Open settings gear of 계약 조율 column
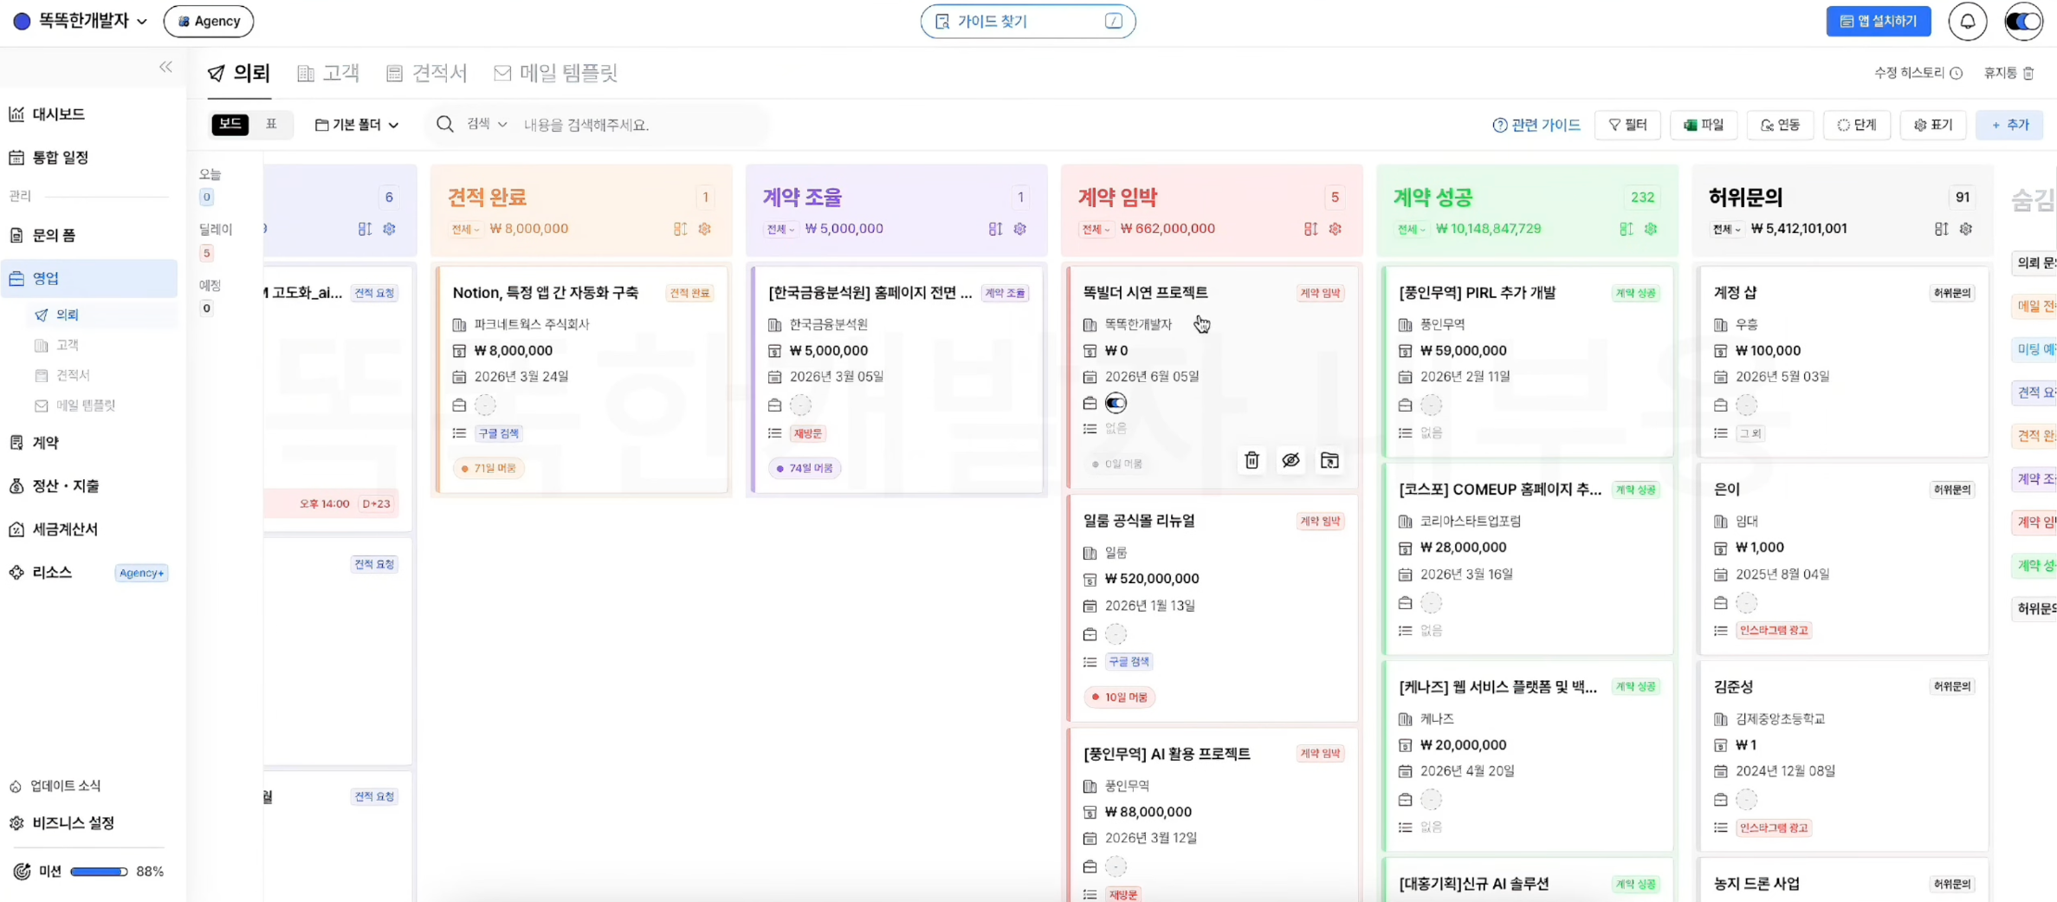The image size is (2057, 902). coord(1020,229)
